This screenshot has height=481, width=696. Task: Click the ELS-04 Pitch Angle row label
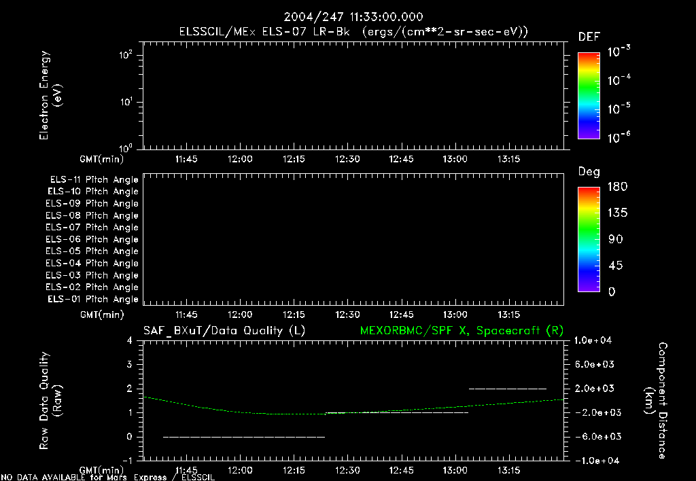[92, 263]
